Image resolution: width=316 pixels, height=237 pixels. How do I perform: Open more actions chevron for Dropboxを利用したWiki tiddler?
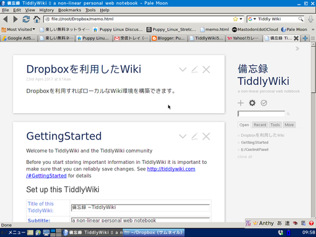click(x=182, y=70)
